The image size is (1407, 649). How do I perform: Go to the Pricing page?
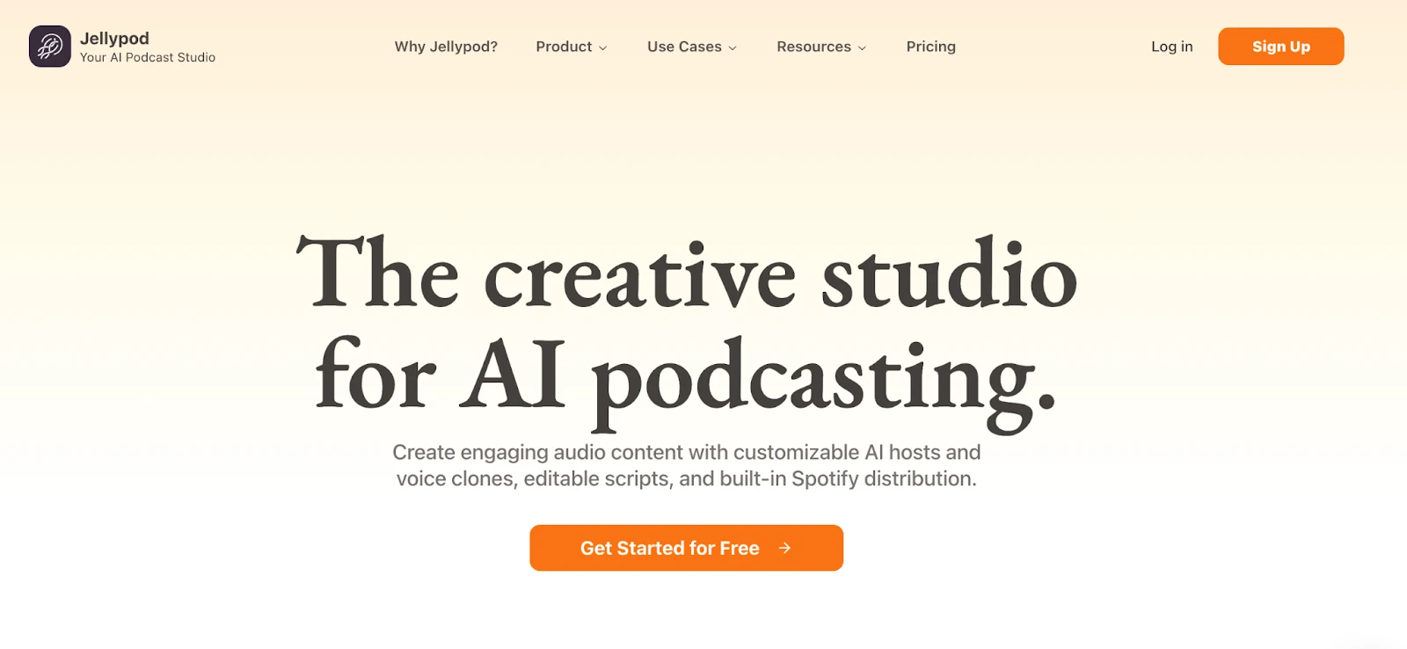[x=930, y=47]
